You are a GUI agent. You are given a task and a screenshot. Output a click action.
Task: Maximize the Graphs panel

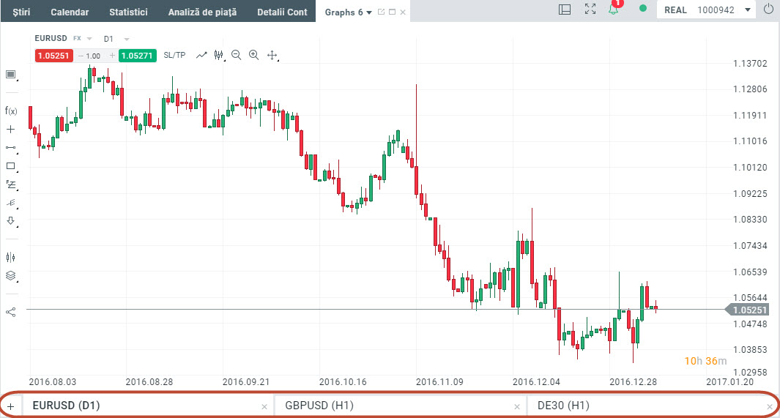(x=392, y=12)
